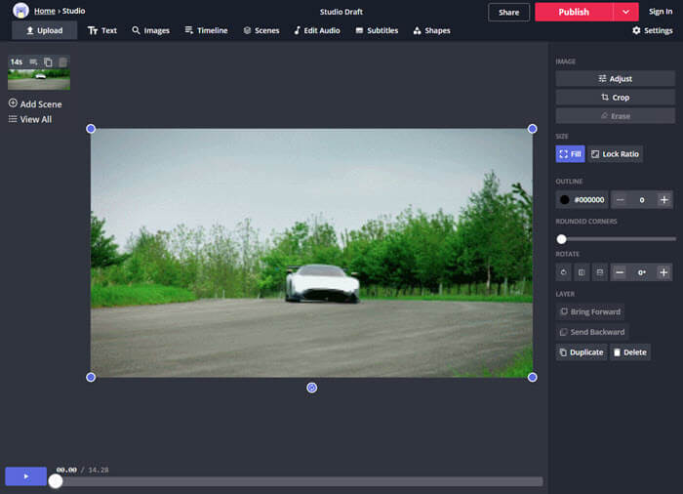Open the Settings panel
683x494 pixels.
point(652,30)
